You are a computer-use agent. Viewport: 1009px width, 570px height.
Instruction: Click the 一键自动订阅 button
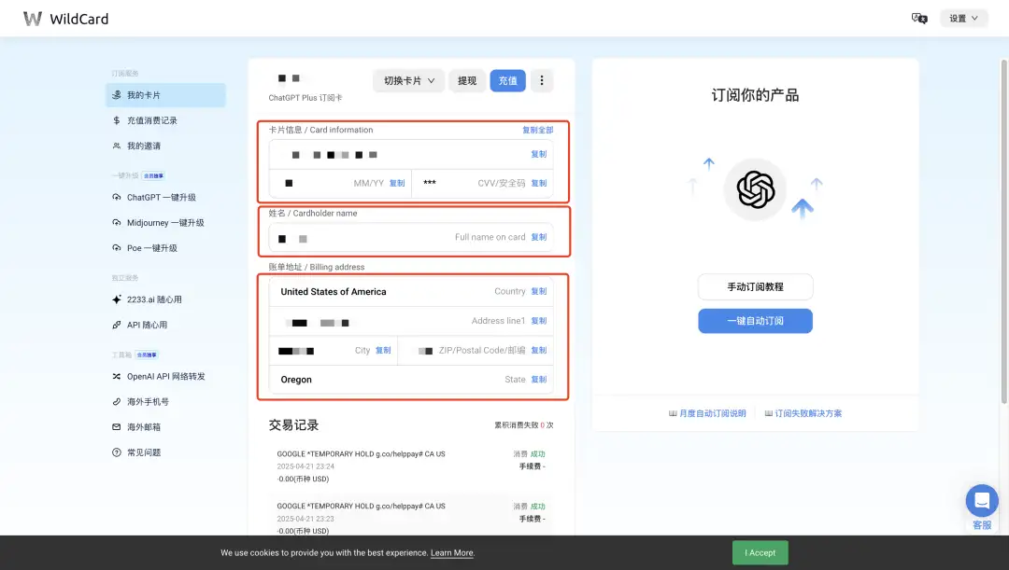coord(756,321)
